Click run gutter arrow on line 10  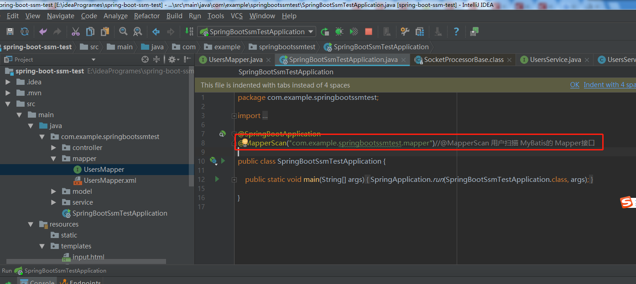tap(223, 160)
